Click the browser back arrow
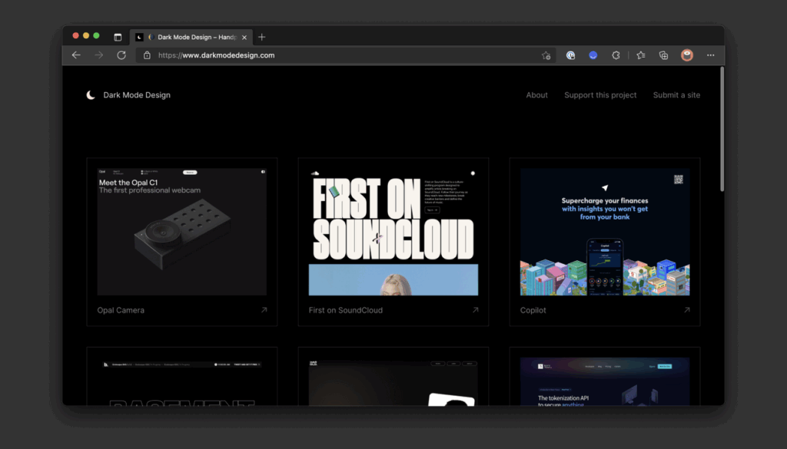The height and width of the screenshot is (449, 787). click(76, 55)
